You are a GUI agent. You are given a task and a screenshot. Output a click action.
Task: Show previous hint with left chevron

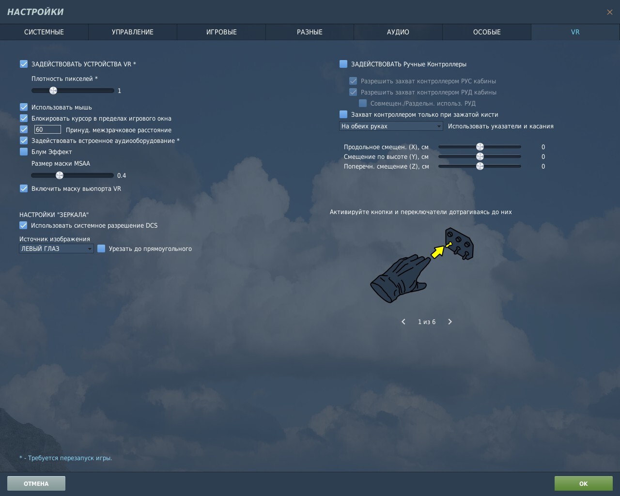point(403,322)
